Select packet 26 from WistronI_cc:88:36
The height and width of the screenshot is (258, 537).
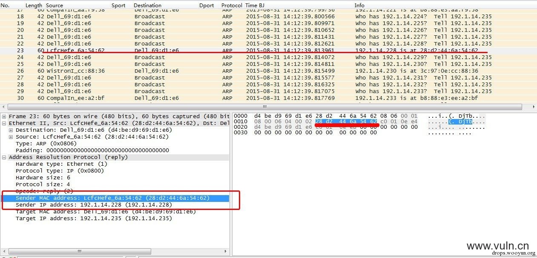point(268,71)
